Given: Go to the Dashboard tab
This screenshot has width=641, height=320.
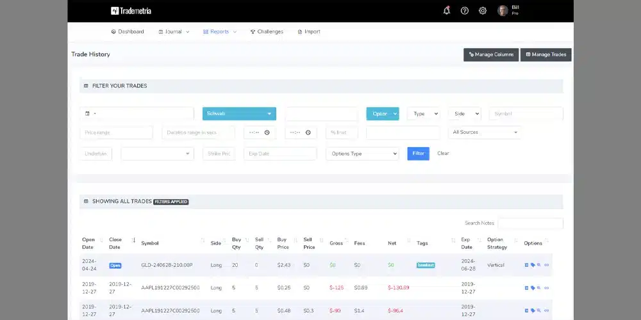Looking at the screenshot, I should [128, 32].
